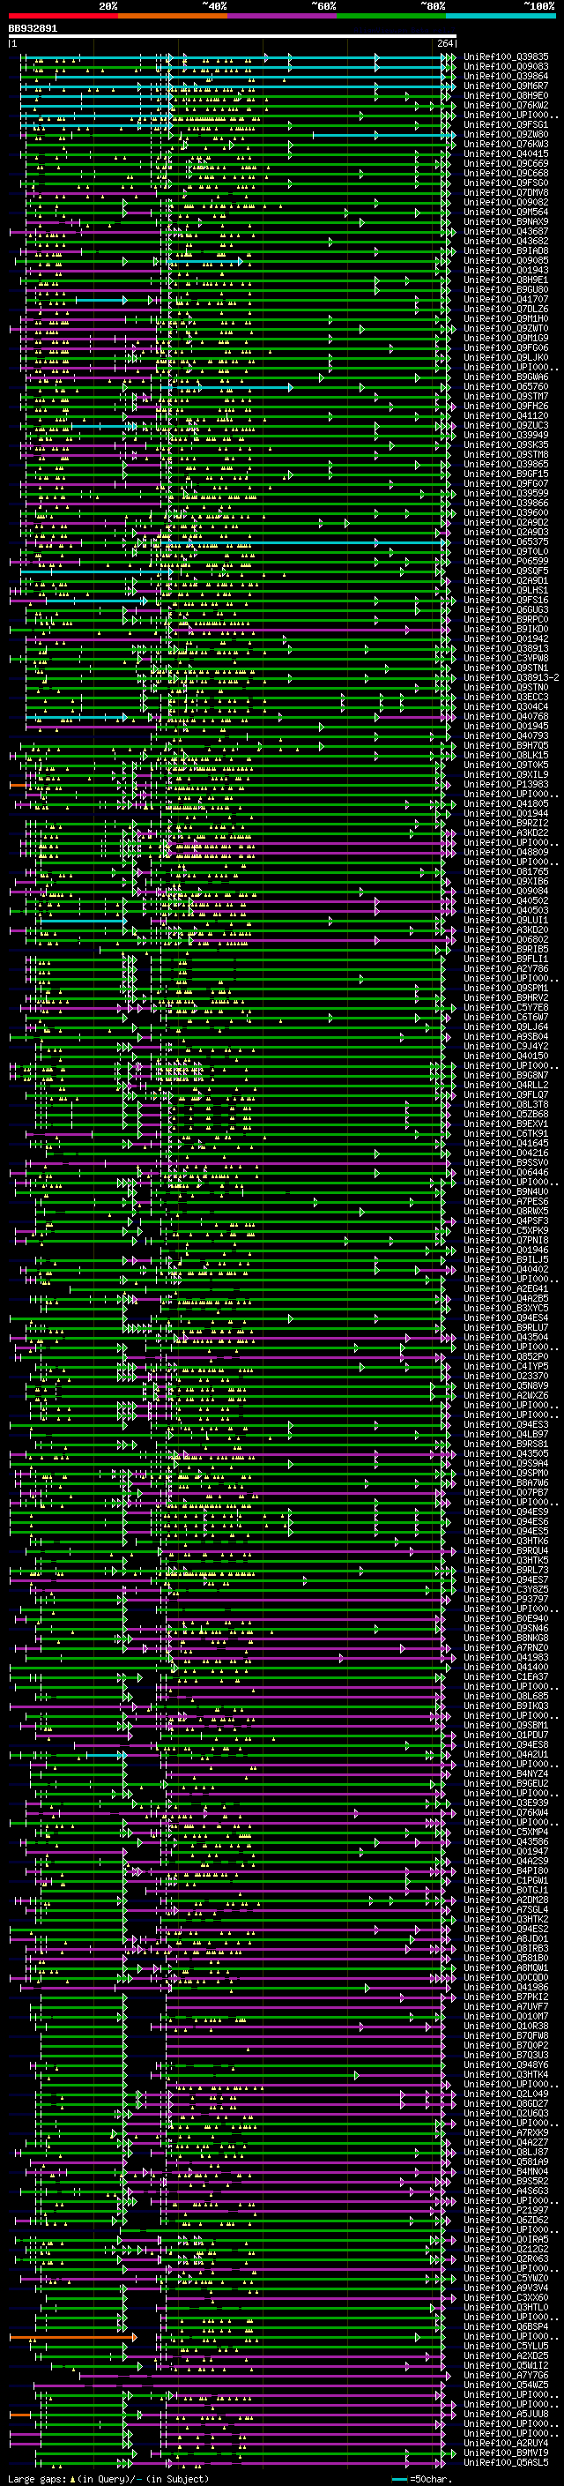Image resolution: width=564 pixels, height=2486 pixels.
Task: Select hit label UniRef100_Q06802
Action: tap(506, 939)
